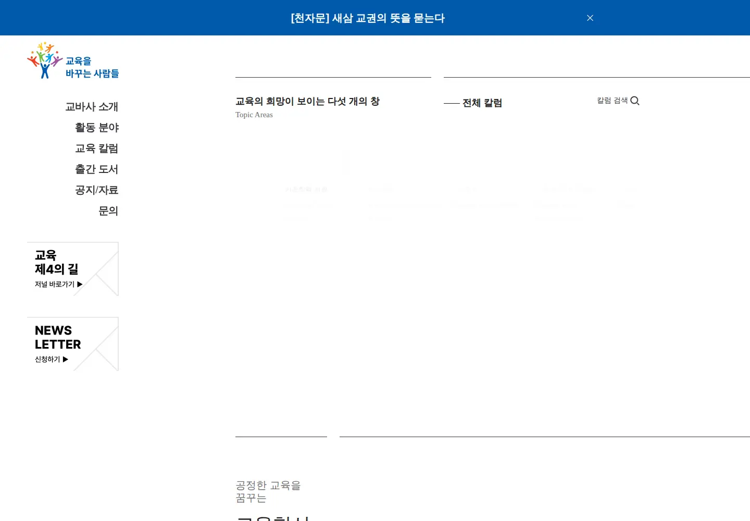Click 신청하기 newsletter signup link
Viewport: 750px width, 521px height.
[52, 359]
